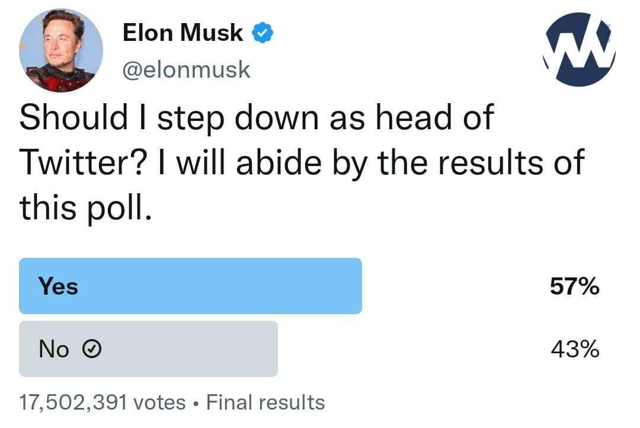
Task: Click the blue verified checkmark badge
Action: click(263, 33)
